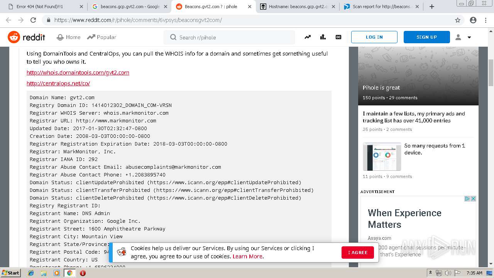Open the All chart icon
The width and height of the screenshot is (494, 278).
(323, 37)
